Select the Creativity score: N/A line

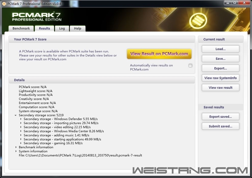coord(34,99)
